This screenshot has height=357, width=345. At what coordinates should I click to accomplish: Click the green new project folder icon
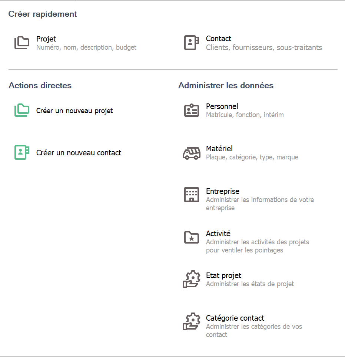click(22, 110)
